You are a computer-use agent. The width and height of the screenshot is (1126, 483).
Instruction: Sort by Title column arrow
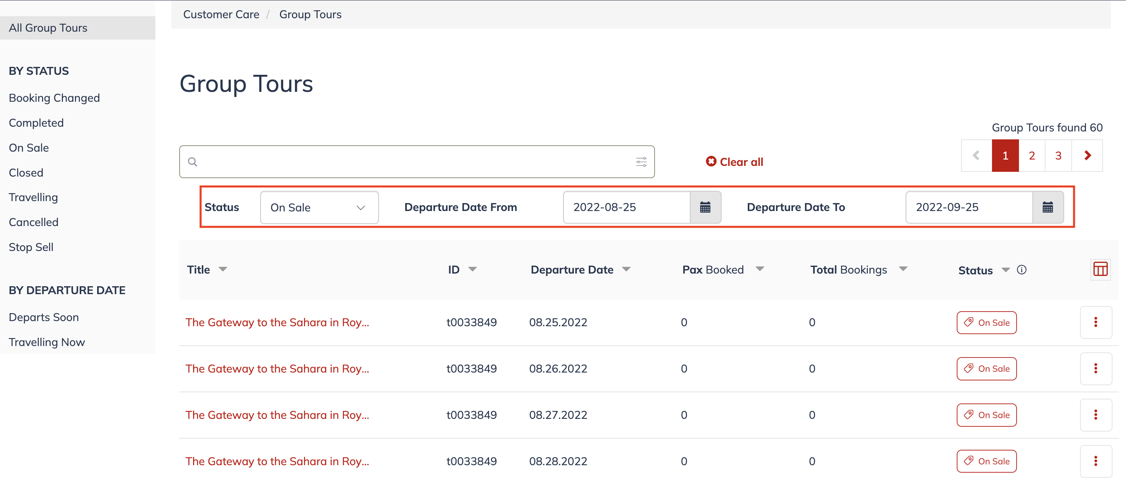pyautogui.click(x=223, y=269)
